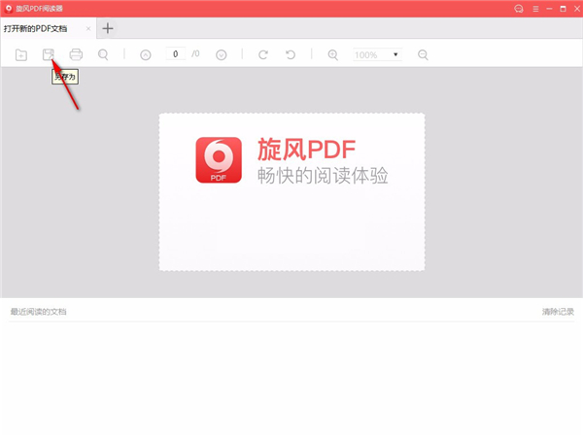Click the 旋风PDF app logo in title bar
Viewport: 583px width, 437px height.
pos(9,9)
